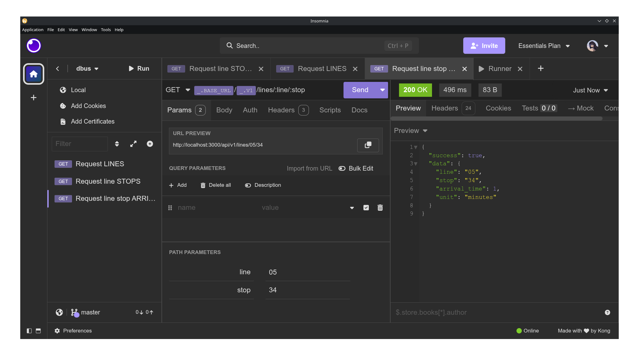Add a new project from the left rail
The image size is (639, 363).
[x=33, y=97]
